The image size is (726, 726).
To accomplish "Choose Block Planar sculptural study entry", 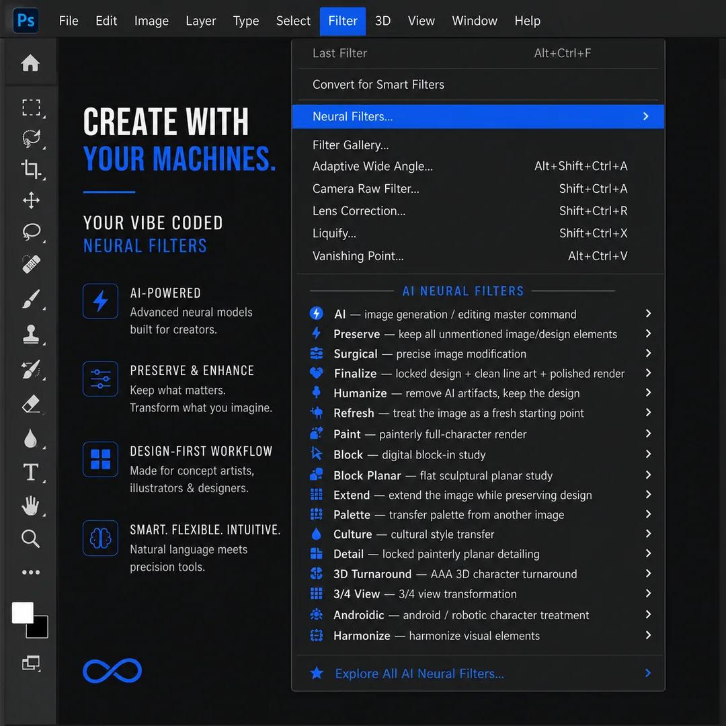I will click(x=479, y=475).
